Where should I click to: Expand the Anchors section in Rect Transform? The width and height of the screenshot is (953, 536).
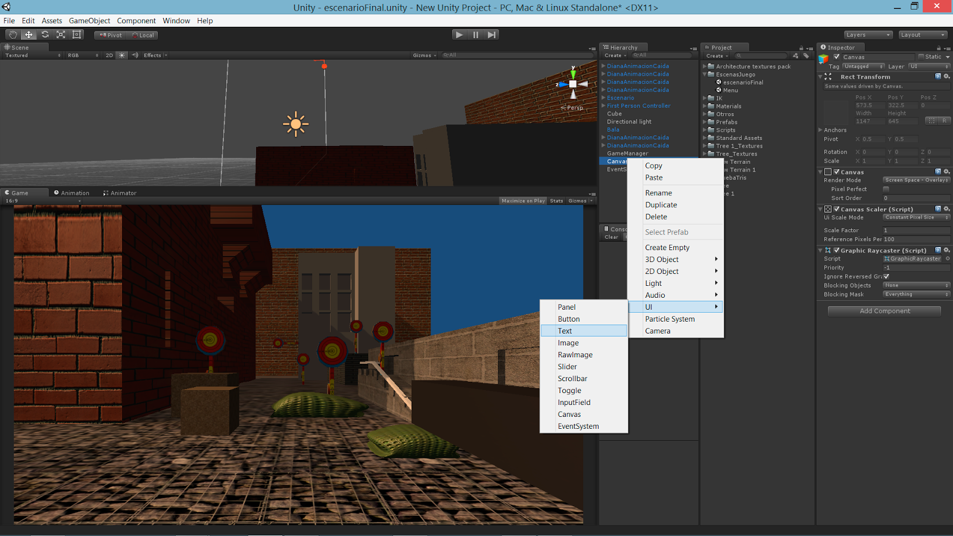822,130
